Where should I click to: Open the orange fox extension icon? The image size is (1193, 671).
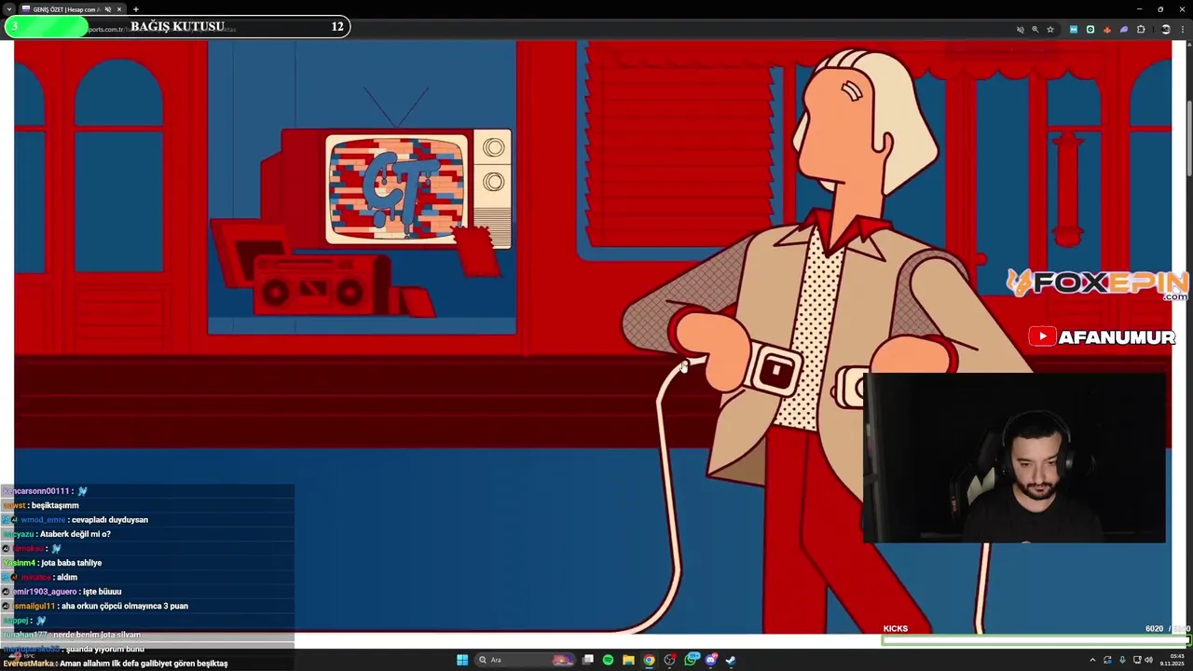1106,29
